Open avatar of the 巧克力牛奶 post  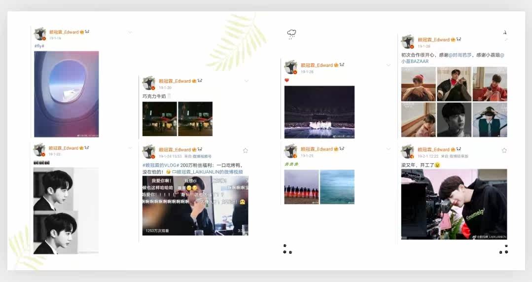148,83
